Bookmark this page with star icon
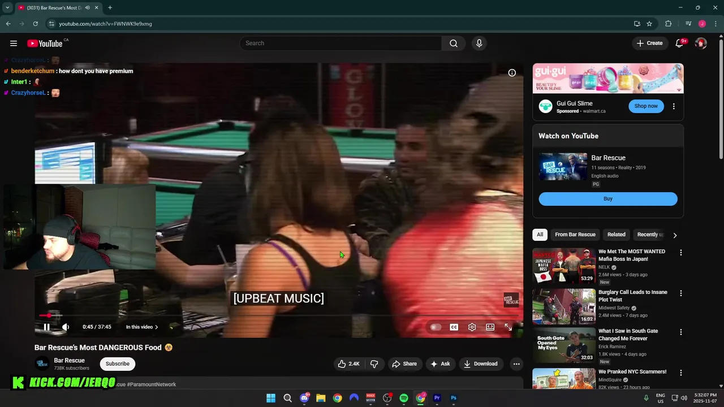This screenshot has width=724, height=407. tap(649, 24)
